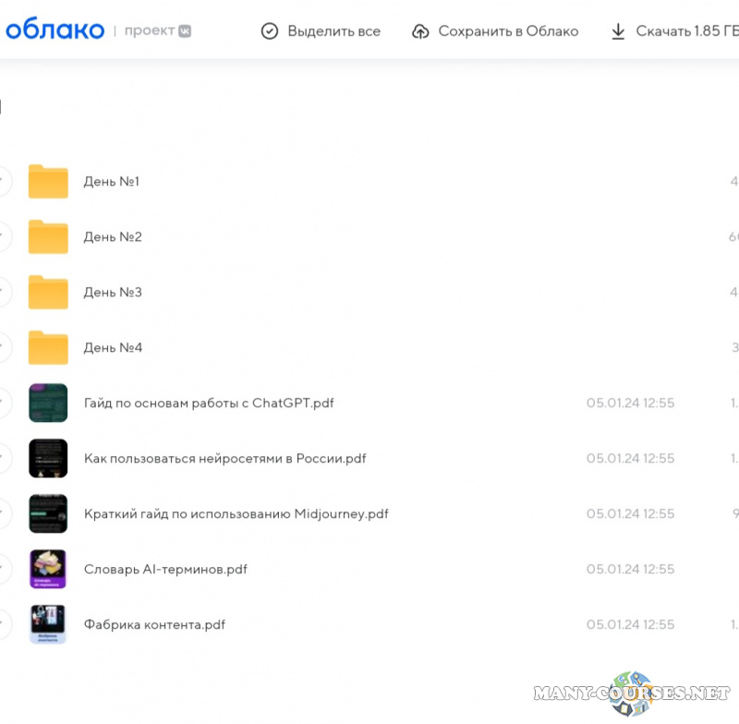Toggle selection circle for Фабрика контента.pdf
Screen dimensions: 739x724
click(4, 625)
